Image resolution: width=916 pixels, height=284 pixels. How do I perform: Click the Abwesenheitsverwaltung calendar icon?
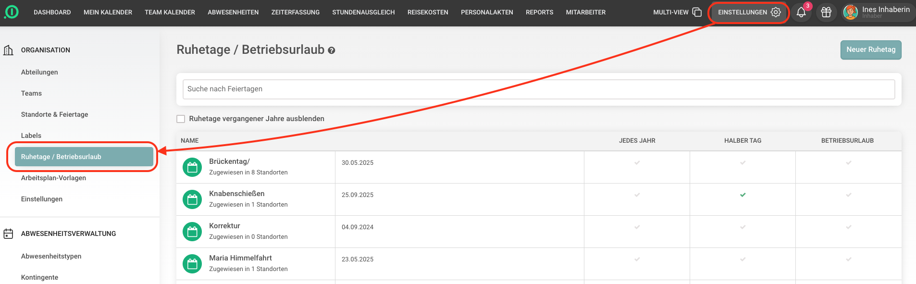(8, 234)
